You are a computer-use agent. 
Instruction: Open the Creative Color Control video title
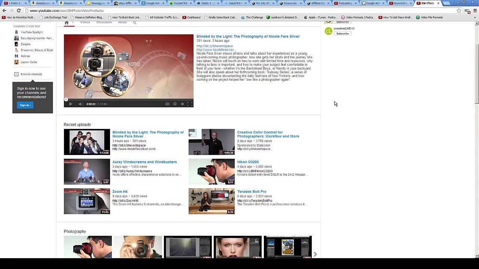pyautogui.click(x=268, y=134)
